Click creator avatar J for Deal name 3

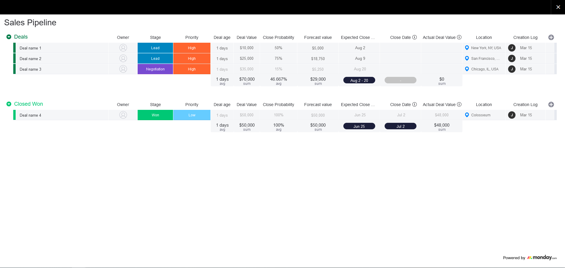pyautogui.click(x=512, y=69)
